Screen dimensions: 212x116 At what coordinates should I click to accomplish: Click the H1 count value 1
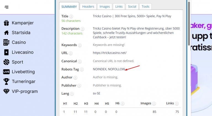coord(64,112)
